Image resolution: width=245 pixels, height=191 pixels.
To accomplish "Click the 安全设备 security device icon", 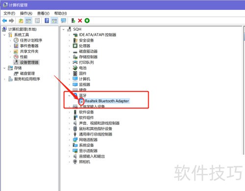I will (75, 40).
